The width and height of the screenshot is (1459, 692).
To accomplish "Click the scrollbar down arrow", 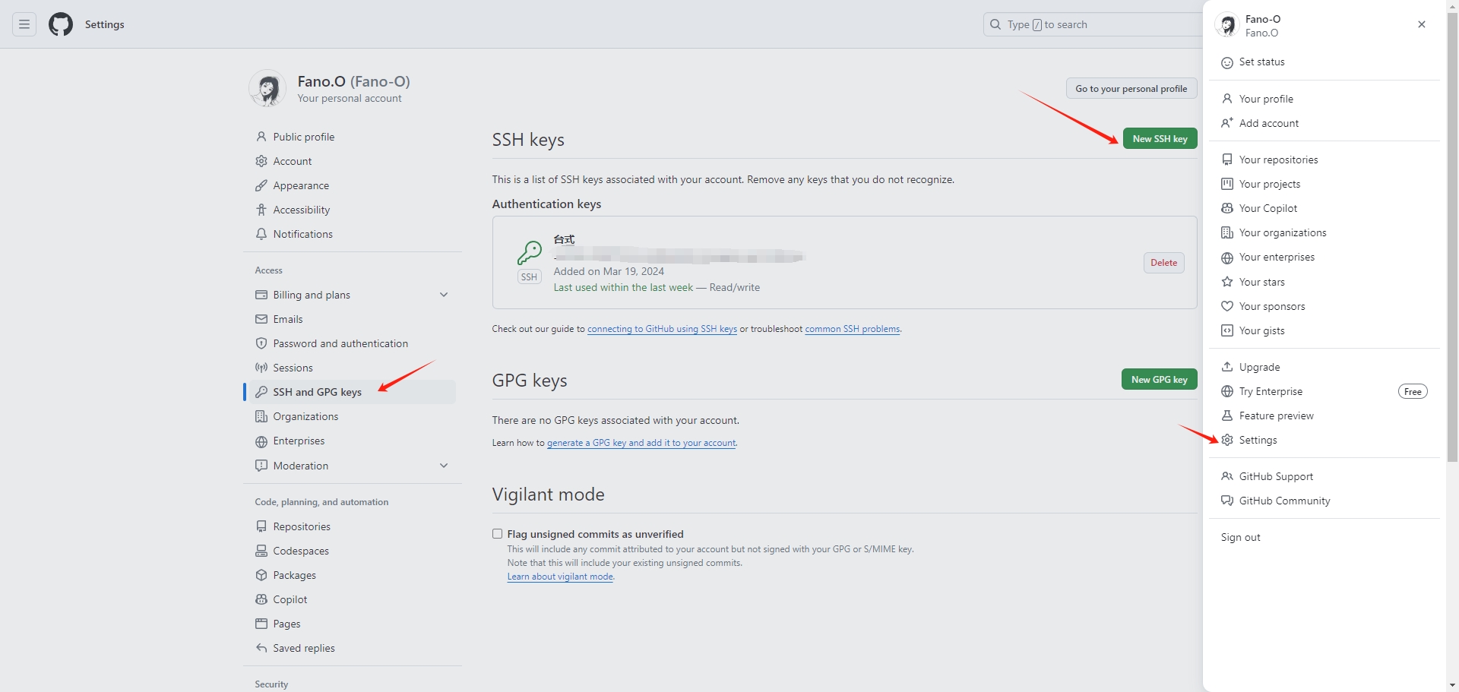I will pos(1452,685).
